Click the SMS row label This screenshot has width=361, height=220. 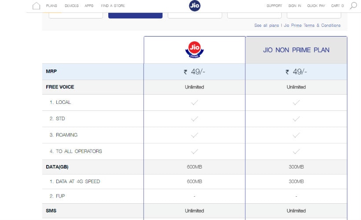[51, 211]
